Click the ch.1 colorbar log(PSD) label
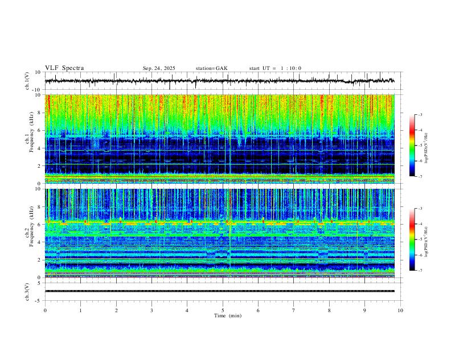The height and width of the screenshot is (348, 451). tap(427, 148)
